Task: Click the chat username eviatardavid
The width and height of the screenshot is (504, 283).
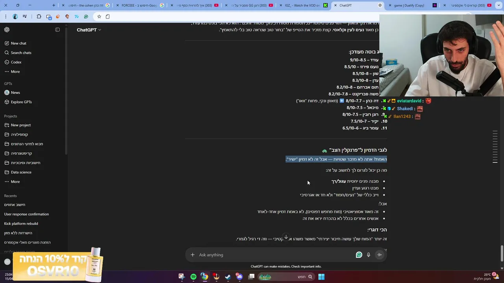Action: point(409,101)
